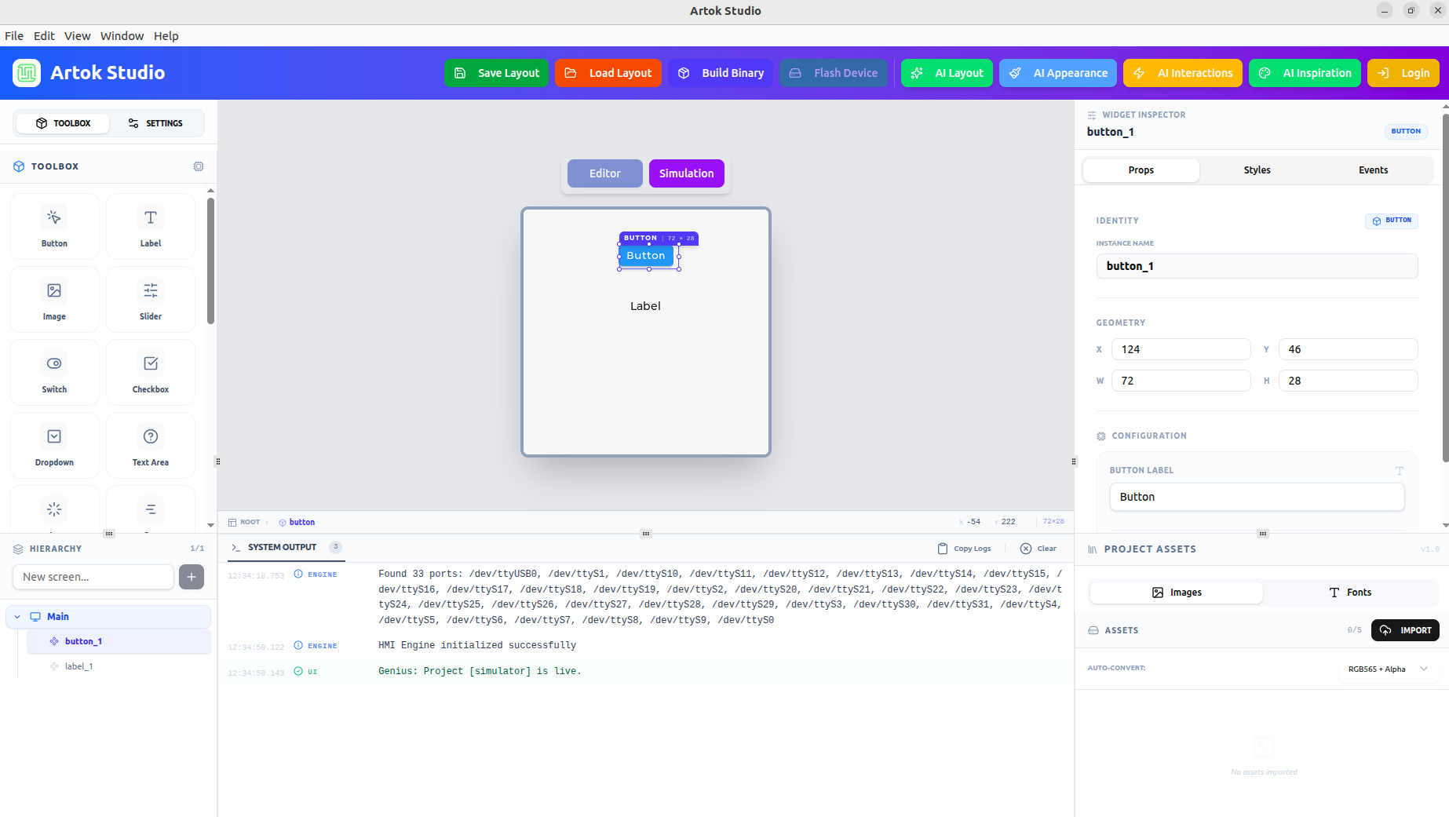Switch to Editor mode
The image size is (1449, 817).
[x=604, y=173]
